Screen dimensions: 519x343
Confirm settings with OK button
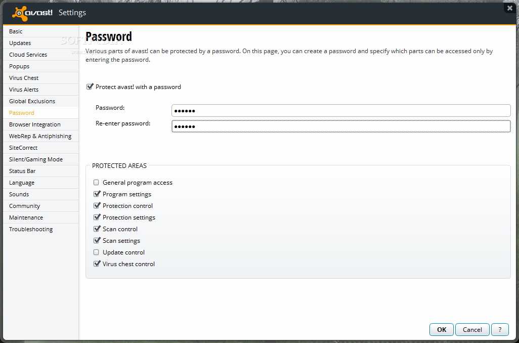442,330
